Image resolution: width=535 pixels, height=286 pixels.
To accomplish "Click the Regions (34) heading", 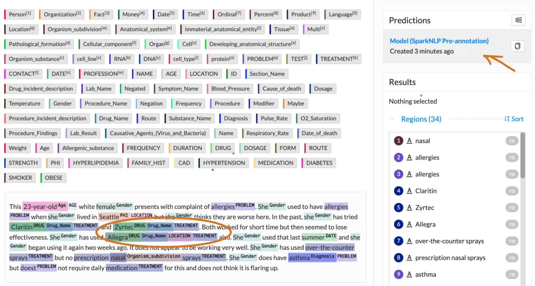I will pos(421,119).
